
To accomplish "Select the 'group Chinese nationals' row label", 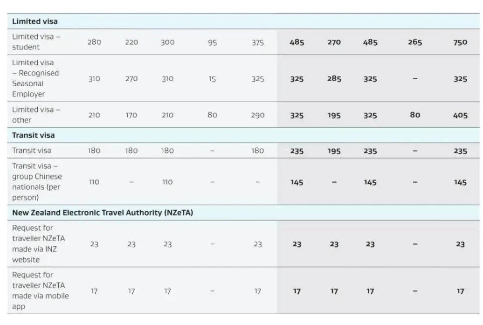I will point(37,182).
